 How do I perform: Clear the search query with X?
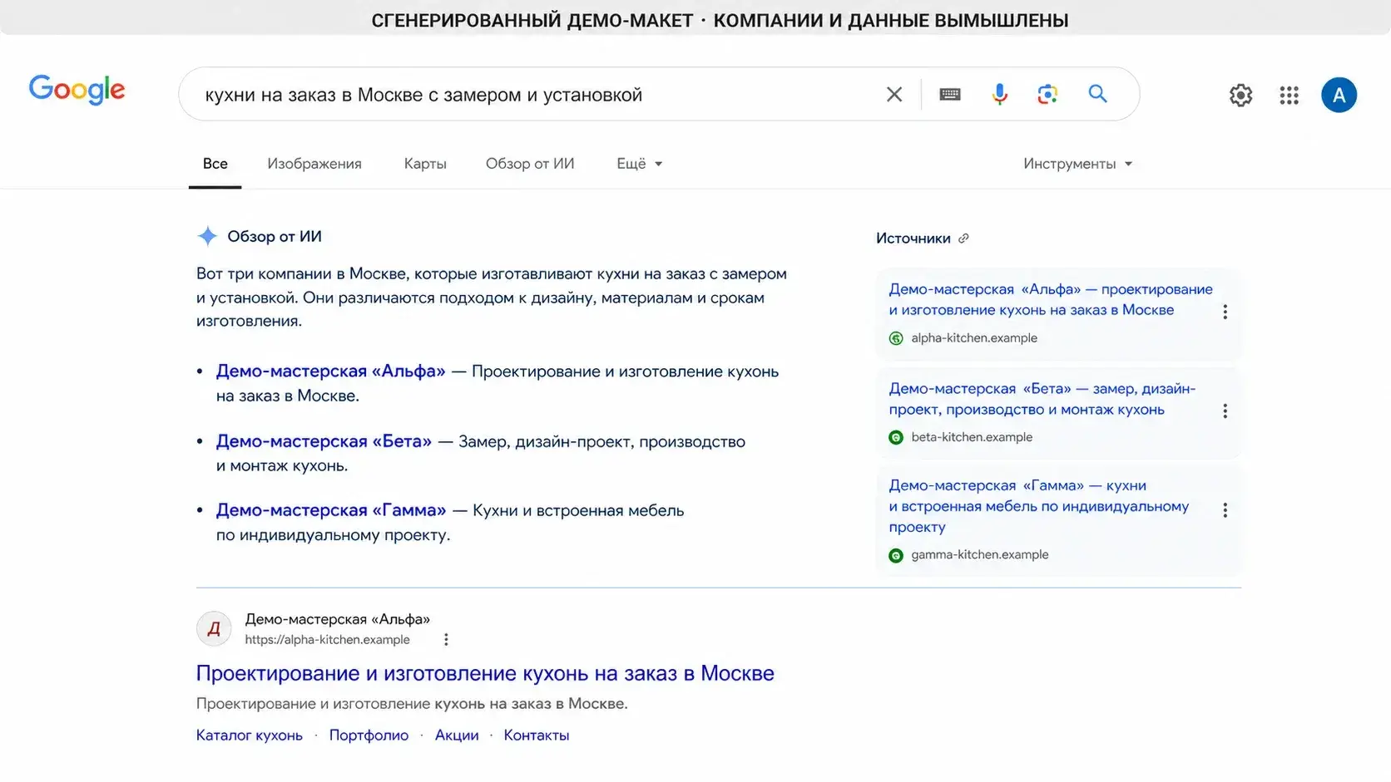(x=894, y=95)
